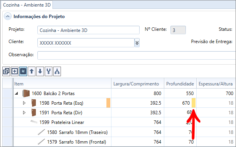Click the duplicate item toolbar icon
236x147 pixels.
[x=6, y=71]
